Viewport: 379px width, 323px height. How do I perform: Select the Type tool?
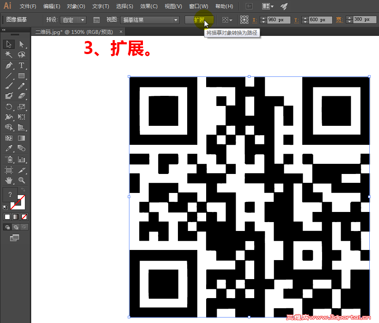click(22, 65)
